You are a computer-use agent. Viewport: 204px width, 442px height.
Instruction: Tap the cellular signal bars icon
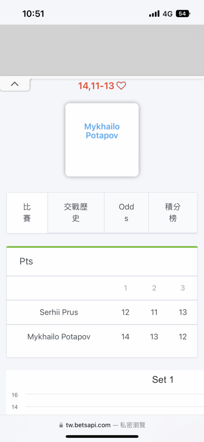pos(155,14)
